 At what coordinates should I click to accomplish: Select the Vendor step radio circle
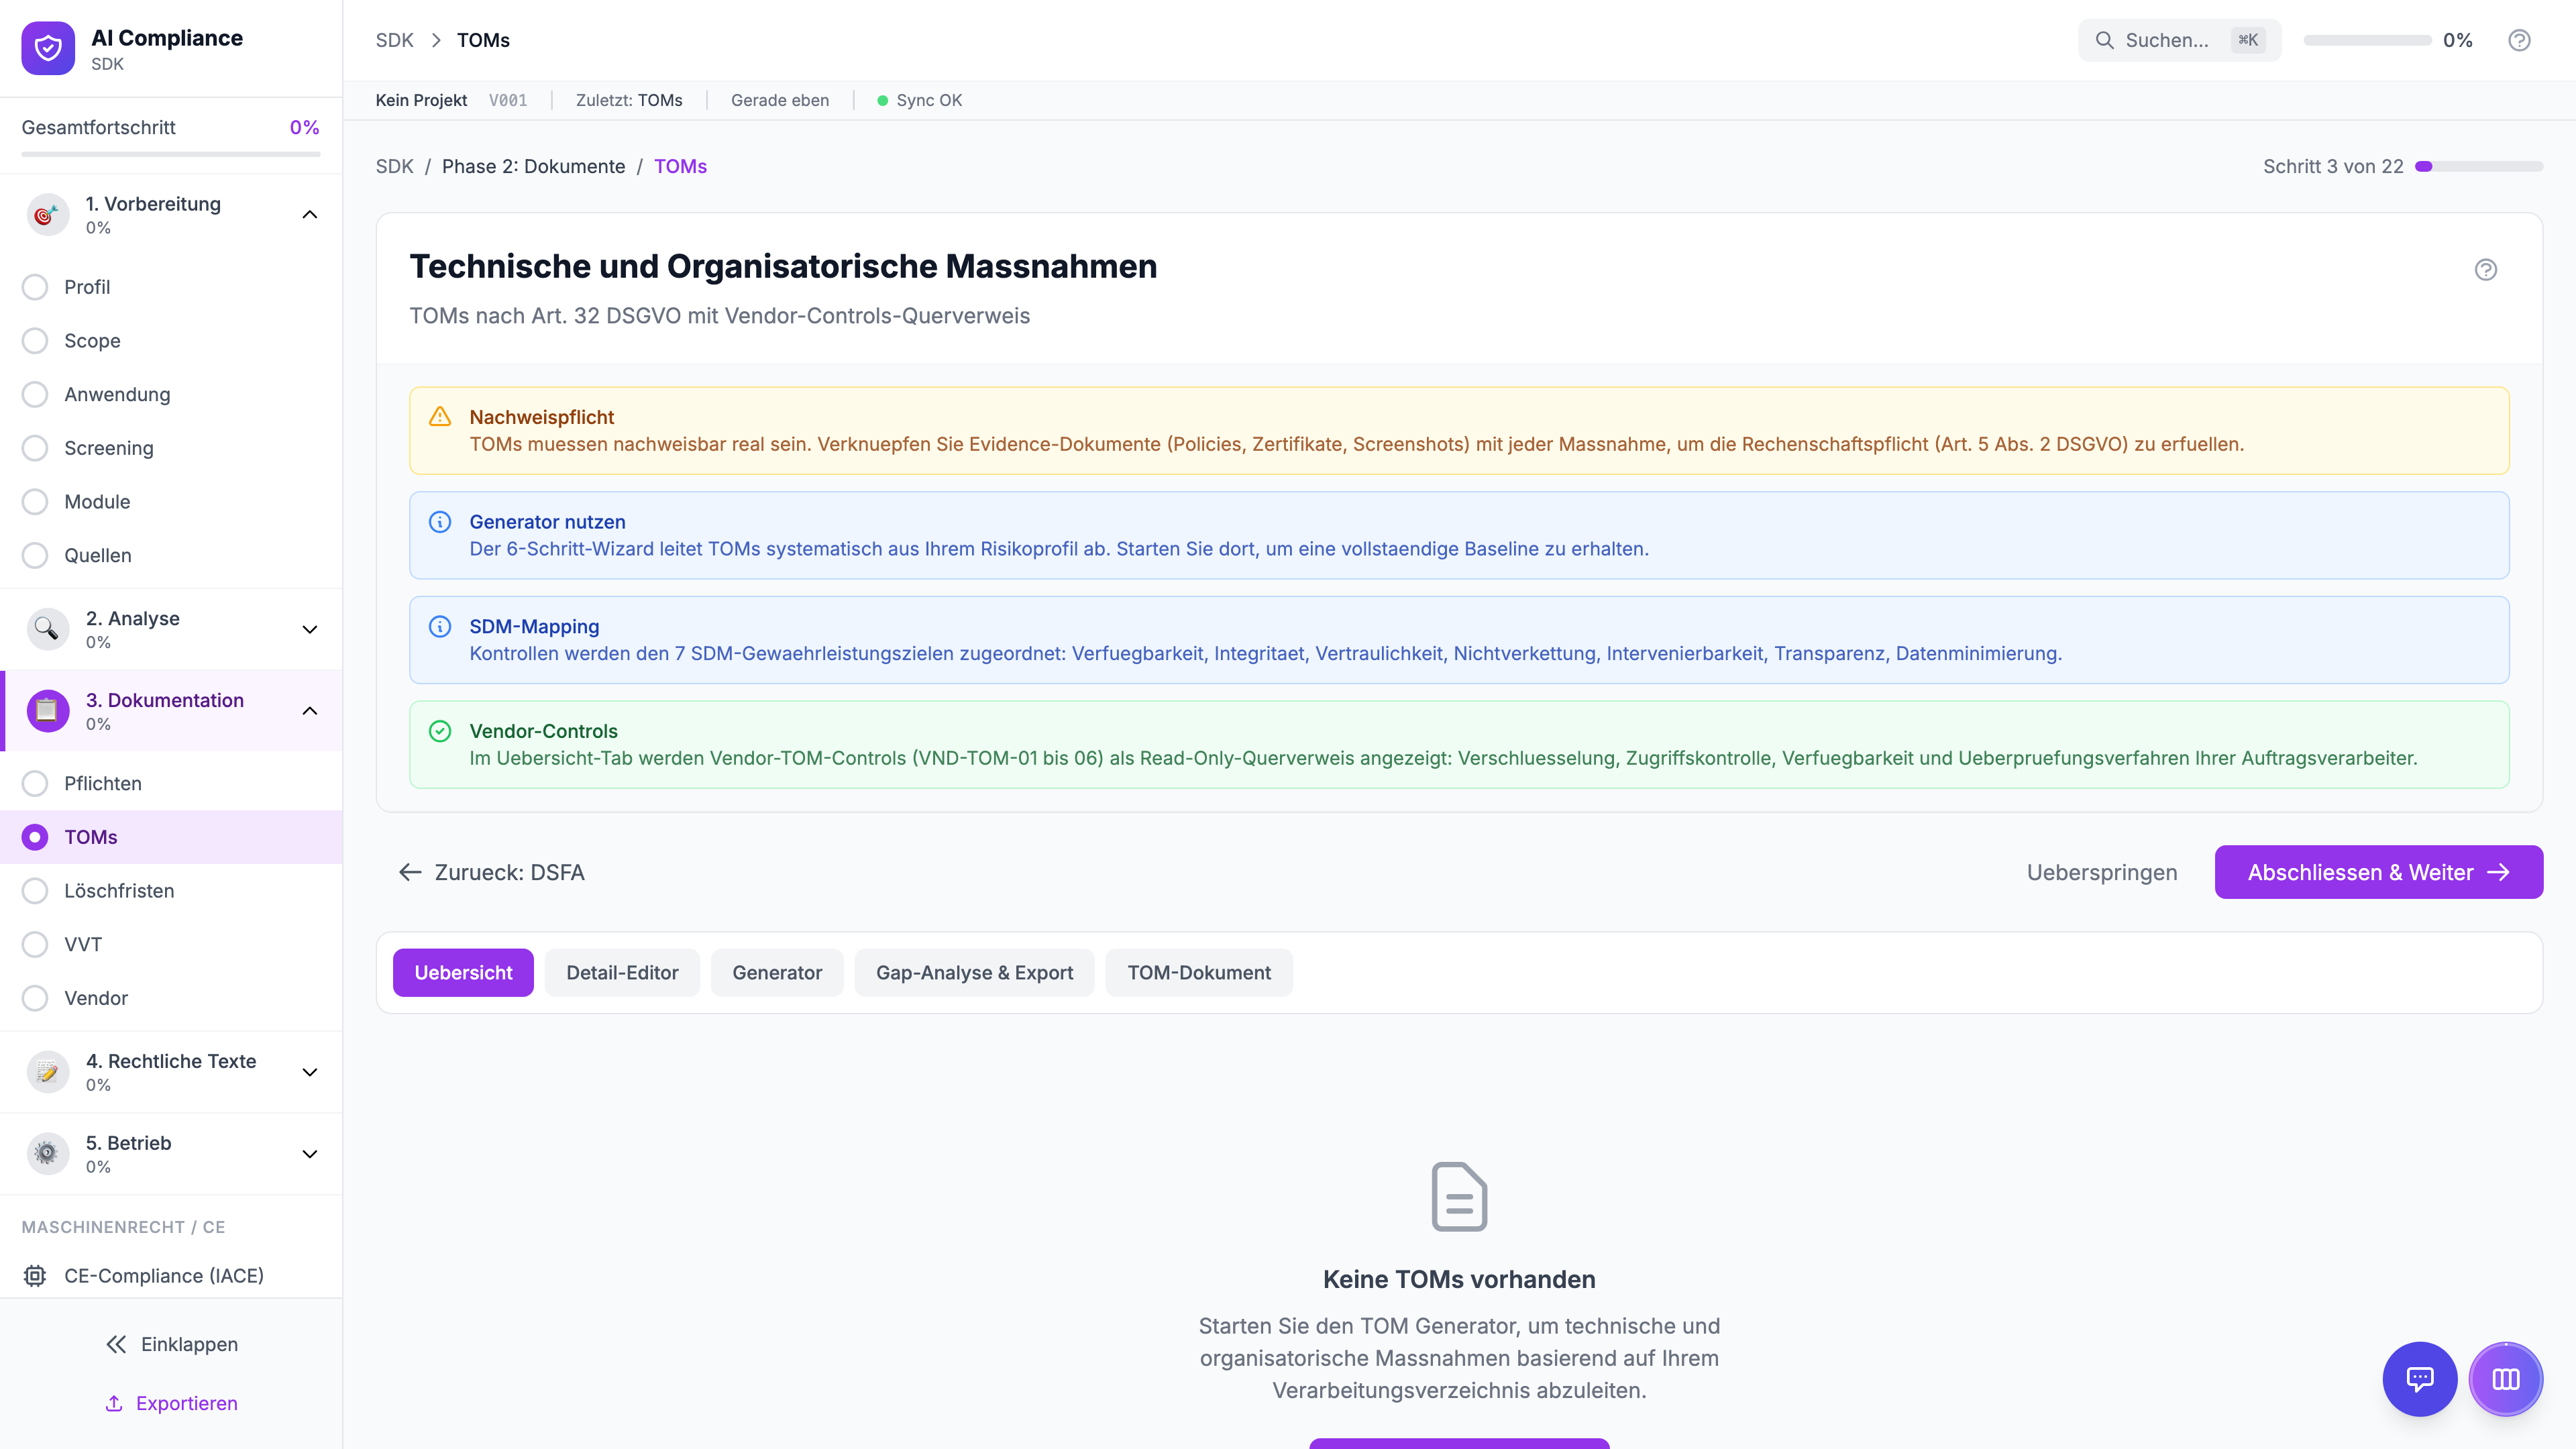[x=35, y=998]
